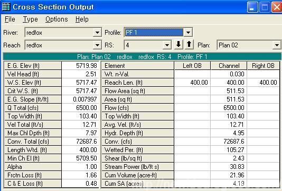Select the E.G. Slope value 0.007997
Screen dimensions: 282x191
[80, 99]
